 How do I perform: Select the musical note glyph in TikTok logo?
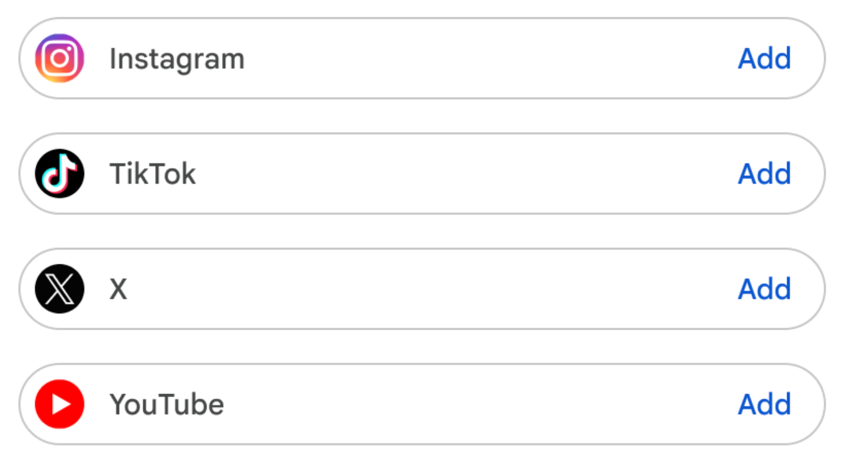[60, 174]
